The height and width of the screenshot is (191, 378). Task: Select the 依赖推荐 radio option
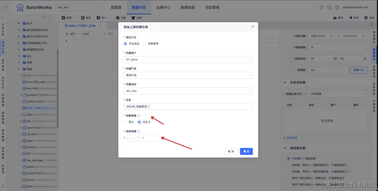(x=145, y=44)
